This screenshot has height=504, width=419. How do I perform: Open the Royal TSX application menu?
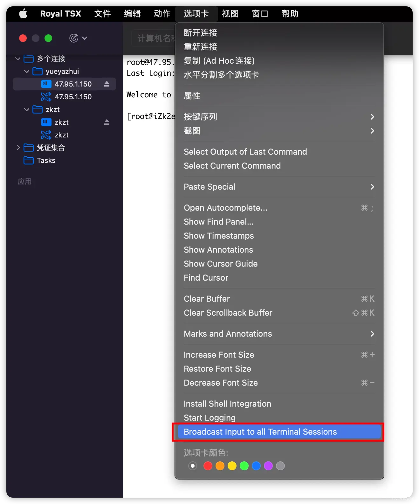60,14
